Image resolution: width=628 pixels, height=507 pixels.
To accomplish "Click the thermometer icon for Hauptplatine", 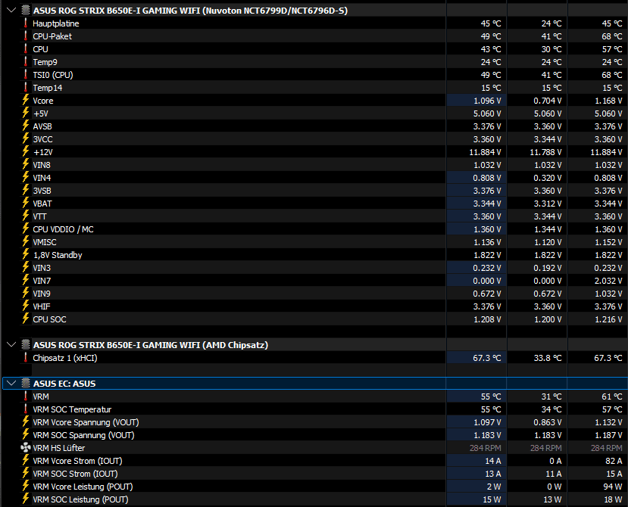I will (x=26, y=23).
